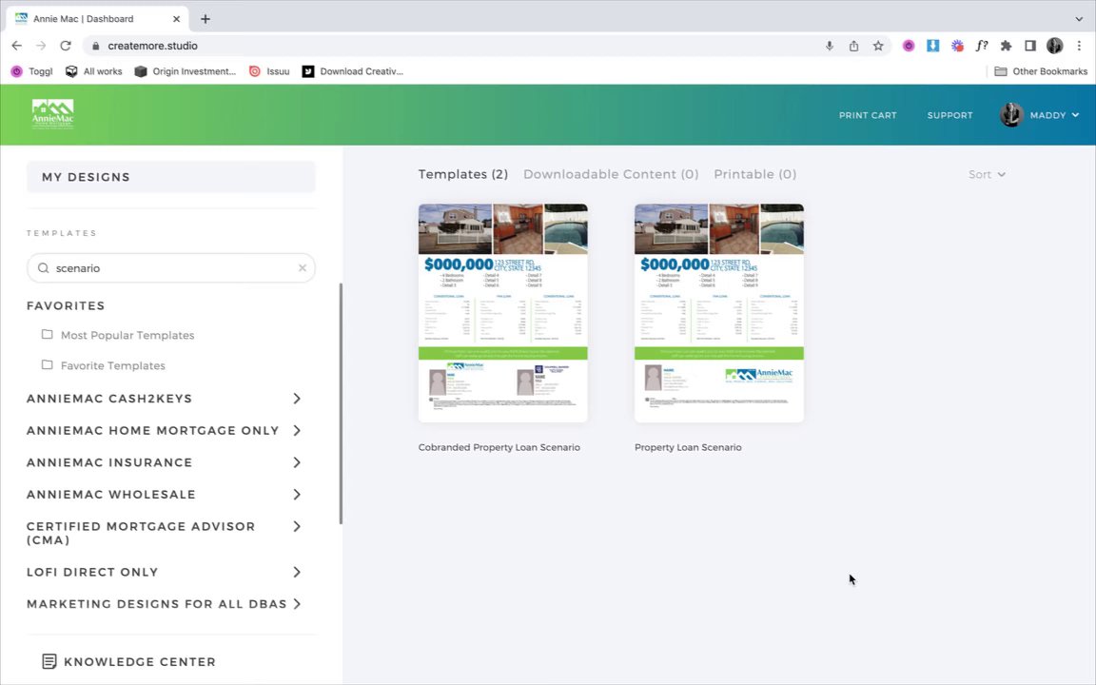Viewport: 1096px width, 685px height.
Task: Click the My Designs button
Action: 170,177
